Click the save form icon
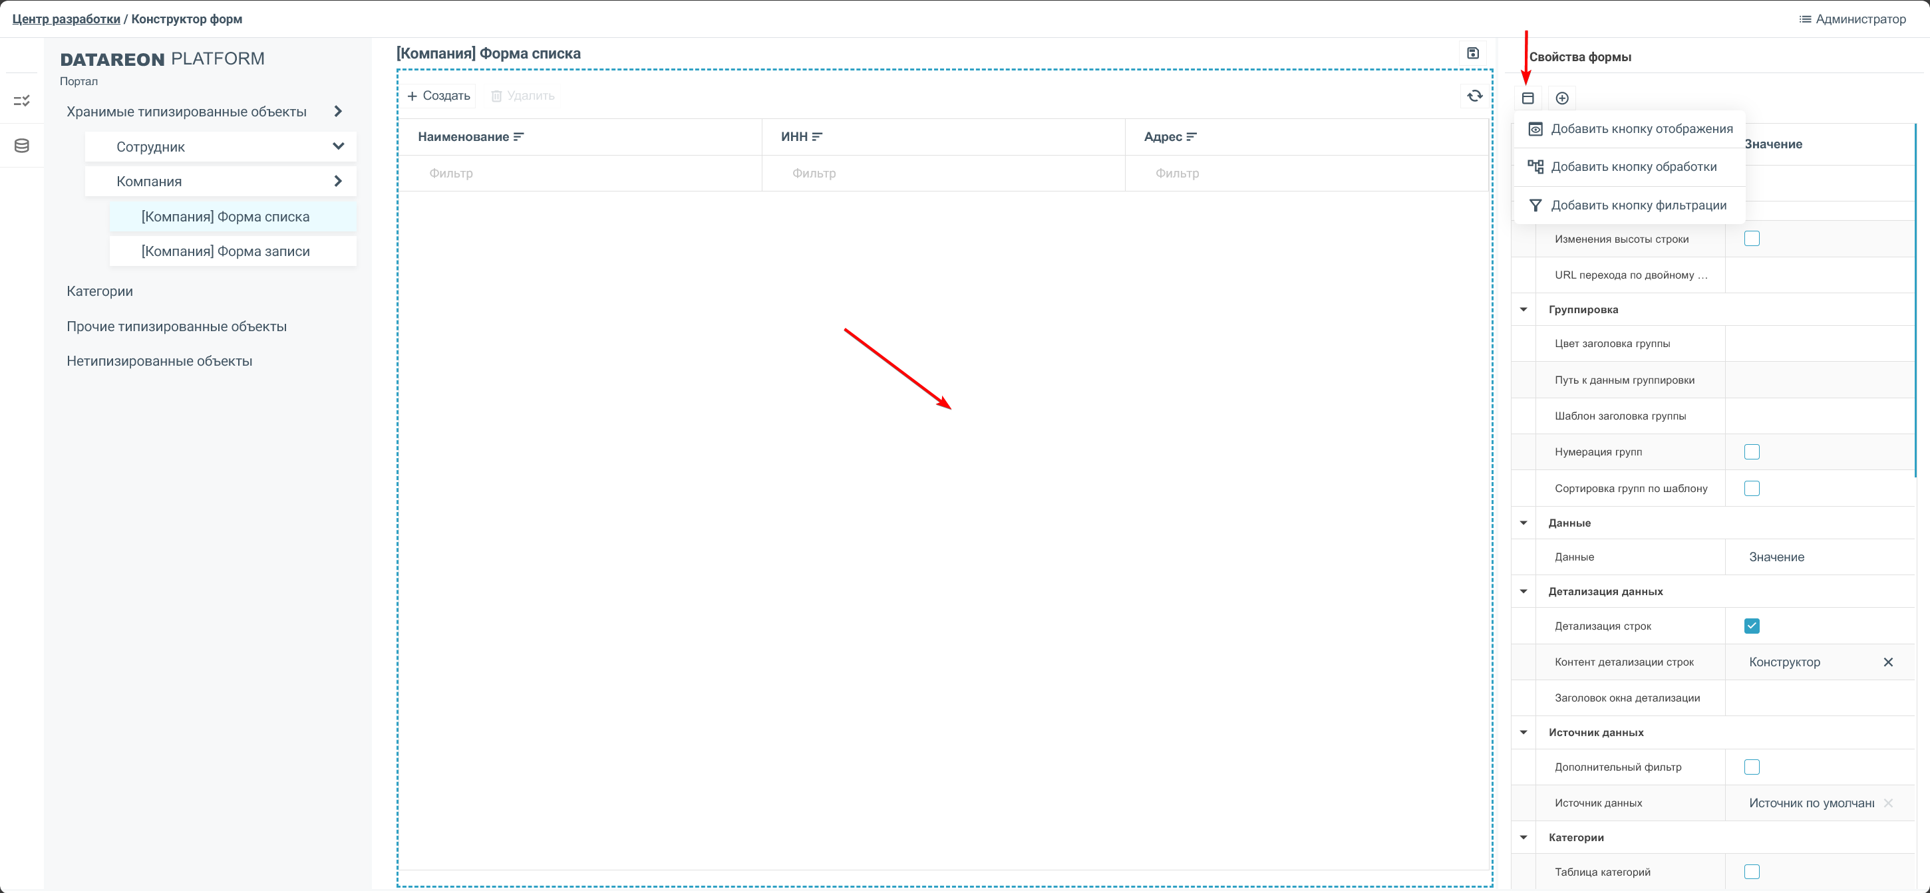 [x=1472, y=53]
